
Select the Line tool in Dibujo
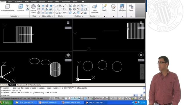(x=60, y=9)
